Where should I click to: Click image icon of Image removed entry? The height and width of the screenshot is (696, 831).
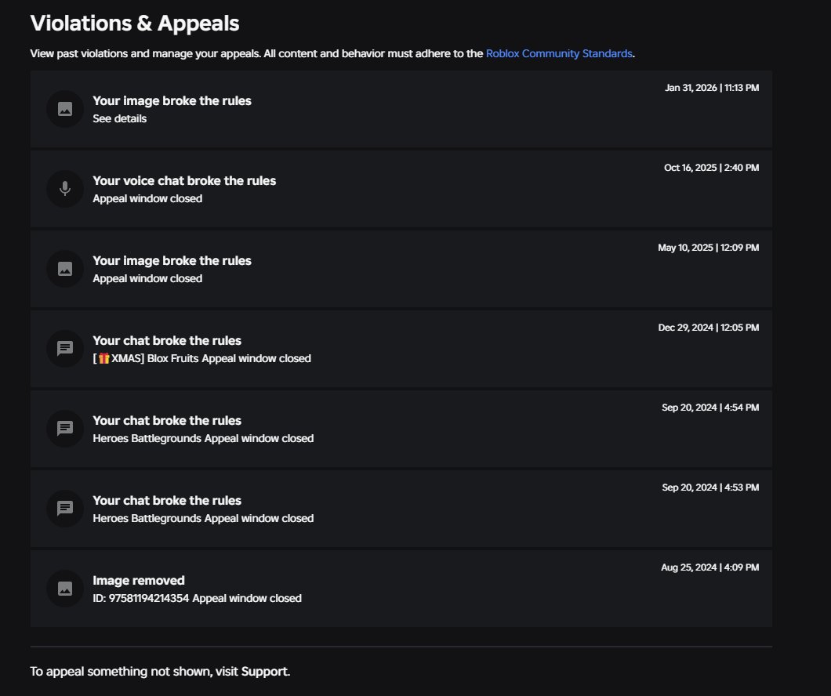65,589
